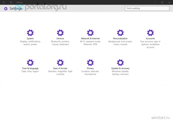Select the Accounts label
Screen dimensions: 173x123
point(150,38)
